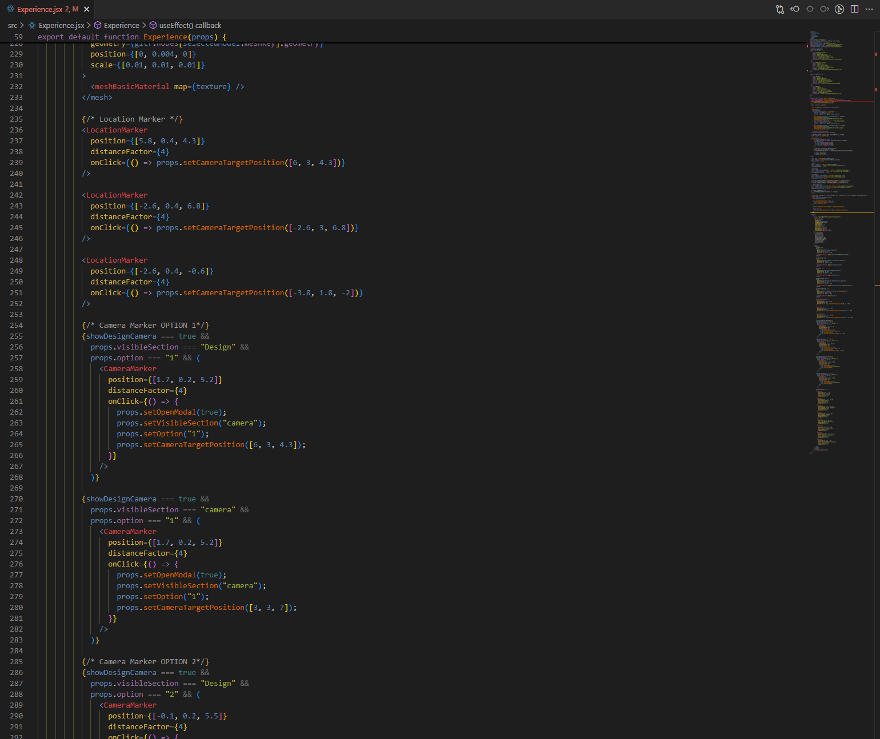Image resolution: width=880 pixels, height=739 pixels.
Task: Open src folder in breadcrumb
Action: click(13, 26)
